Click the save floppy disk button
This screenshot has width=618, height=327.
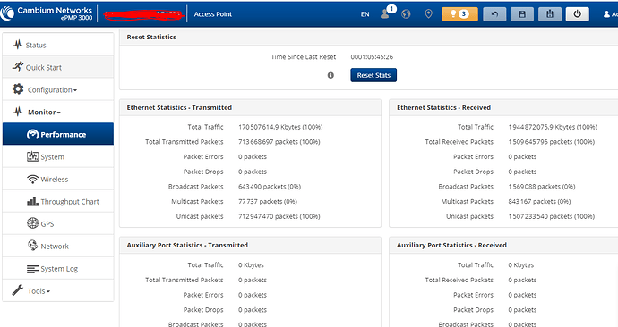tap(522, 14)
